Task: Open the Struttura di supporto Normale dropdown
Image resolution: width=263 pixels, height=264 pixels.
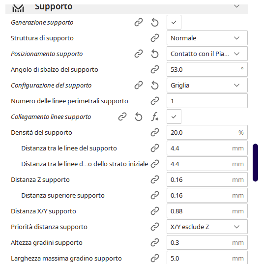Action: (x=207, y=38)
